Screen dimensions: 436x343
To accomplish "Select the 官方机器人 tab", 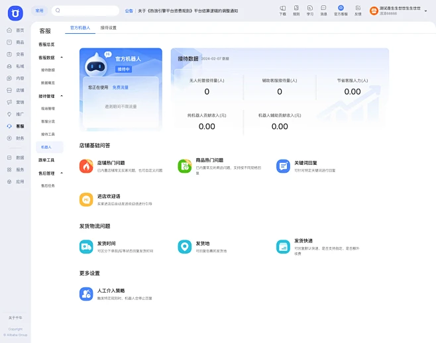I will coord(80,28).
